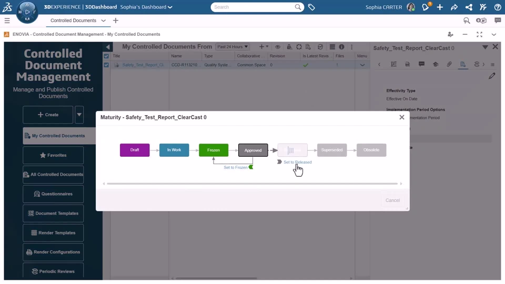Open the chat bubble icon on tab bar

(x=498, y=21)
